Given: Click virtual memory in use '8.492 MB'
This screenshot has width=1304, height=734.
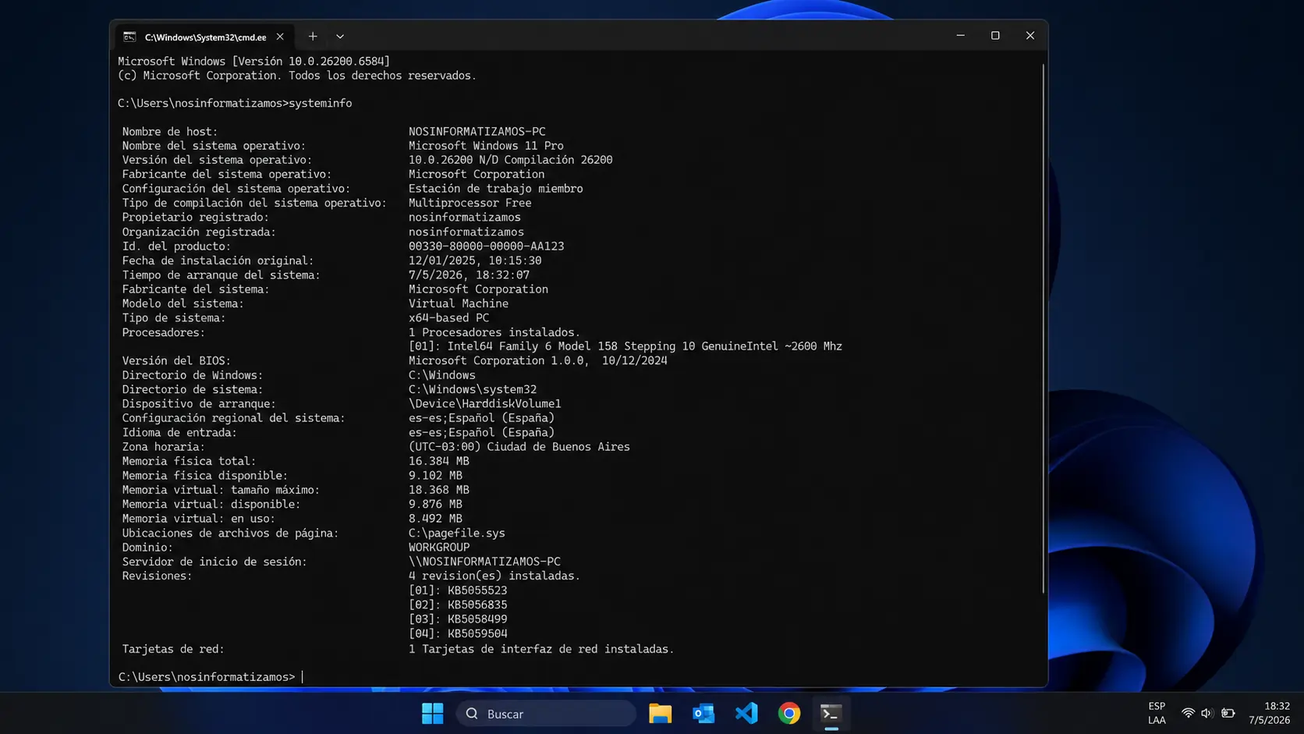Looking at the screenshot, I should (436, 519).
